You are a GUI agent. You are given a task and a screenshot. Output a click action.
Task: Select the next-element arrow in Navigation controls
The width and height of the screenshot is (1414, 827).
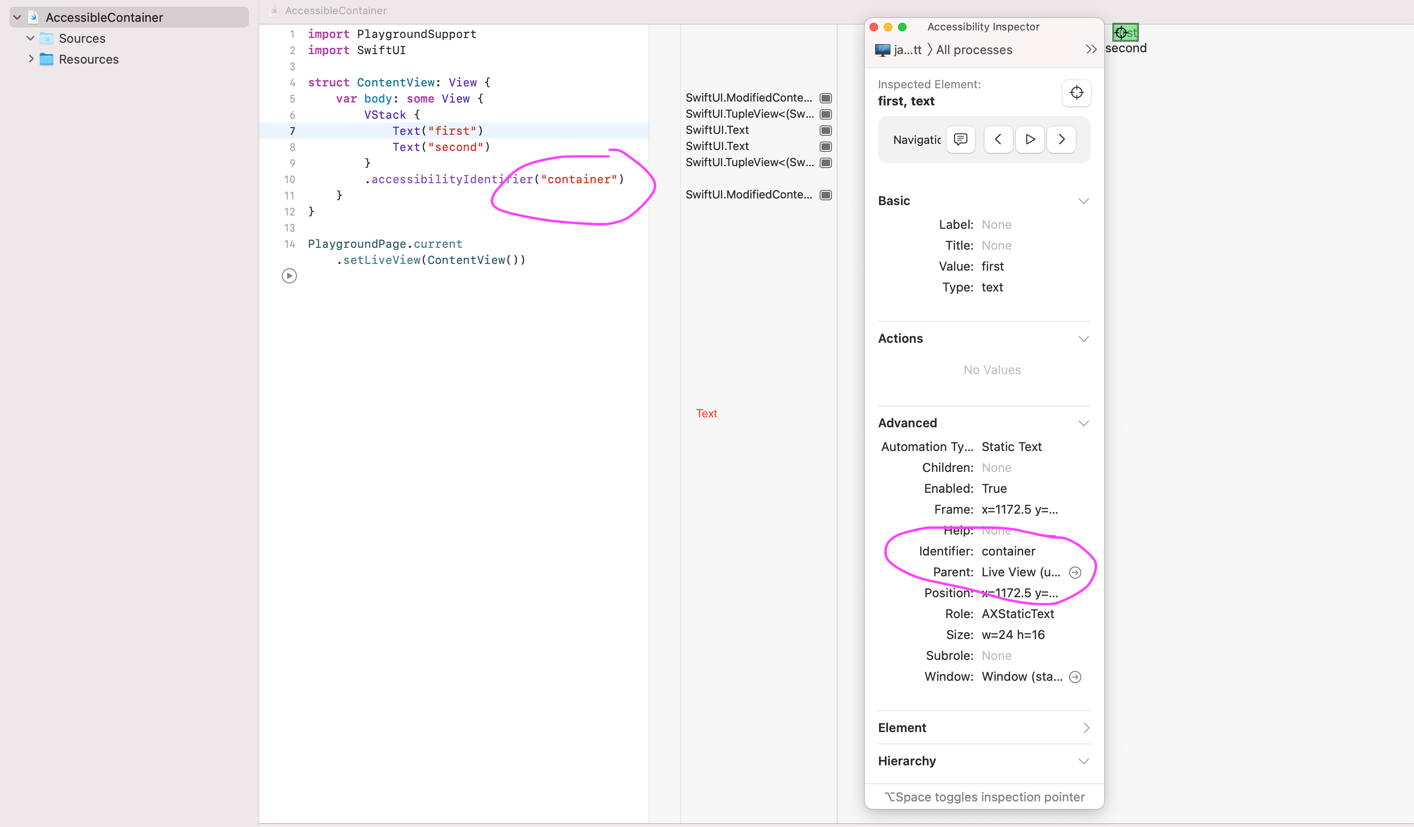click(x=1060, y=140)
